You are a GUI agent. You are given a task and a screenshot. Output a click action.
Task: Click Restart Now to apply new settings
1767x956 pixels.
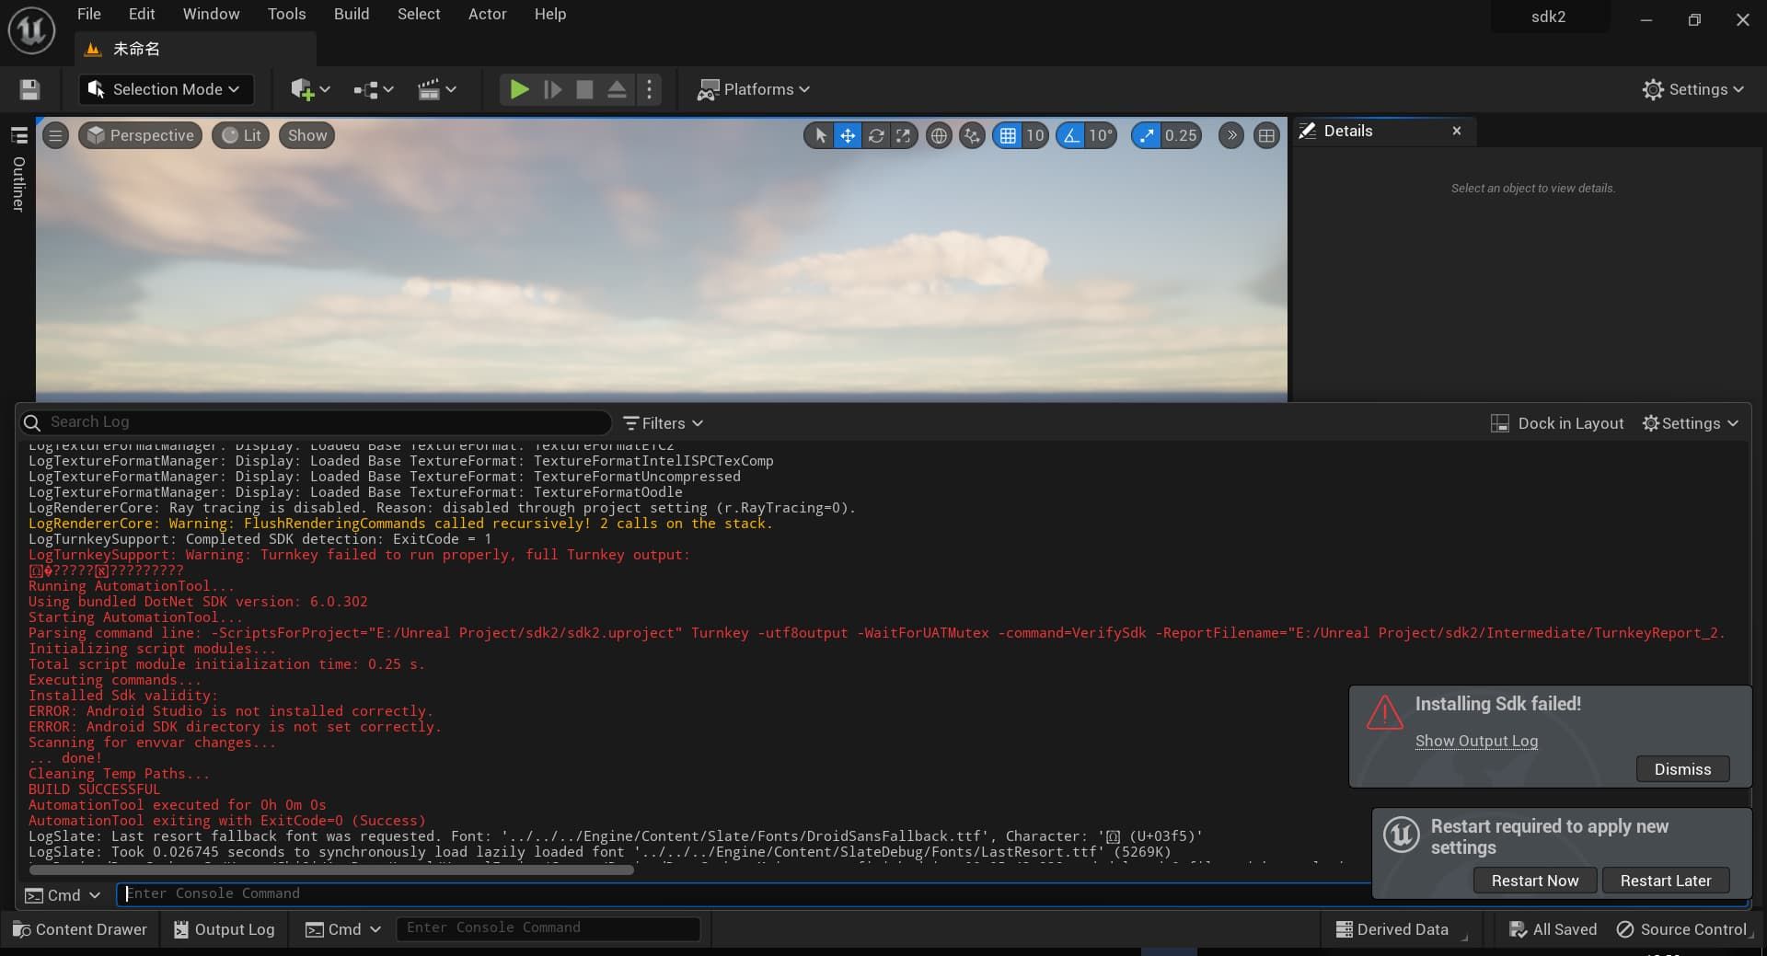(1533, 881)
